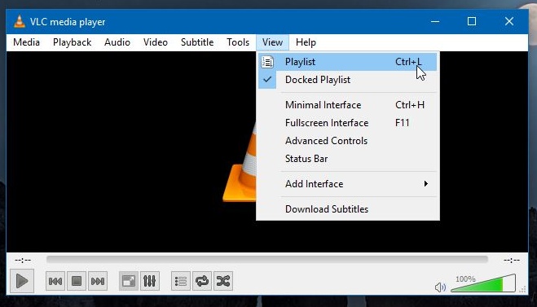This screenshot has width=537, height=307.
Task: Click elapsed time label on left
Action: click(x=23, y=261)
